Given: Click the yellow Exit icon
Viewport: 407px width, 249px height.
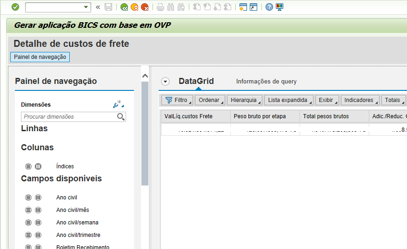Looking at the screenshot, I should click(x=134, y=7).
